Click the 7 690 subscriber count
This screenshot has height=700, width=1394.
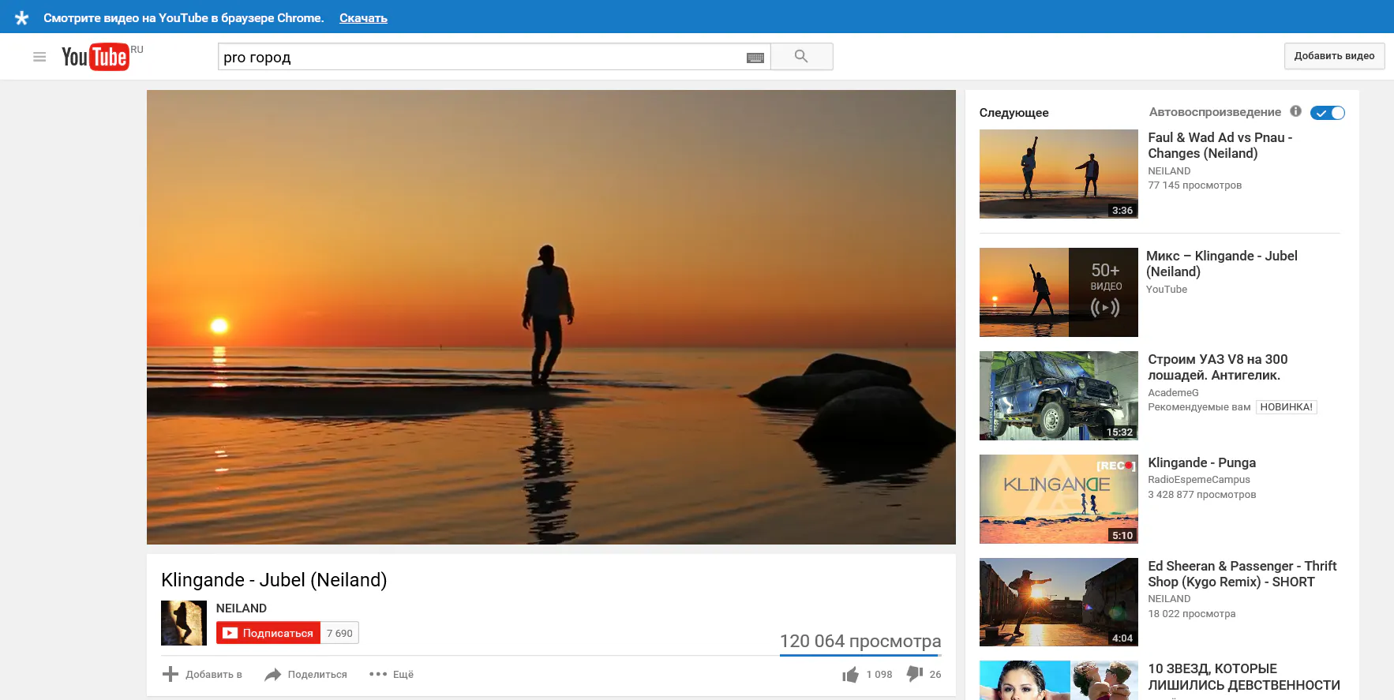(339, 633)
